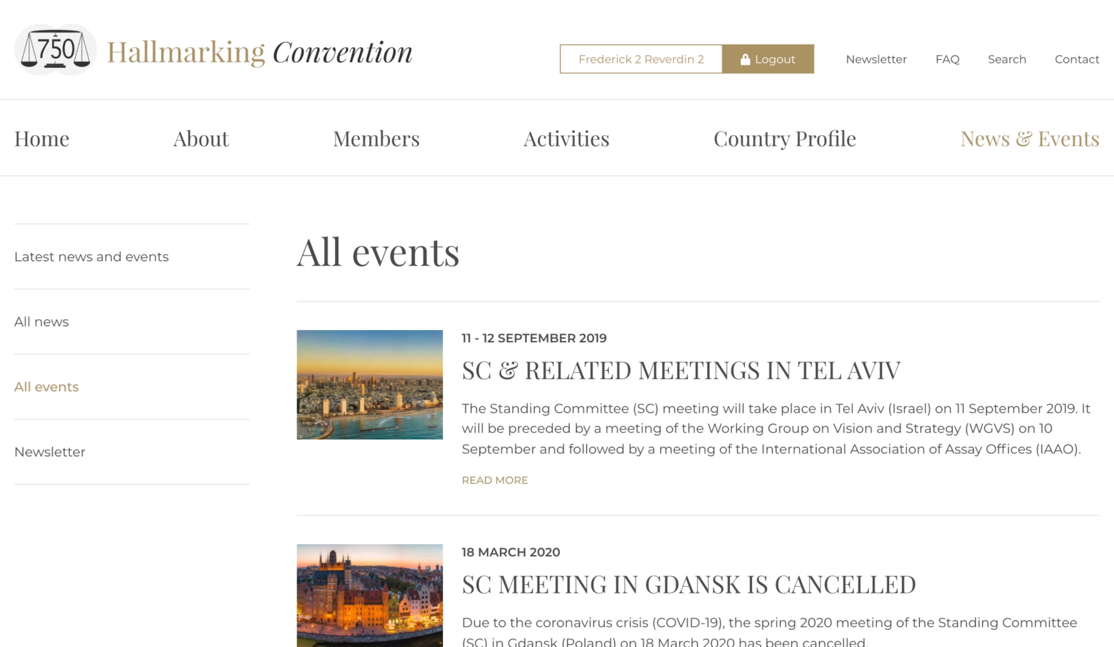Navigate to Home in main menu
This screenshot has height=647, width=1114.
[42, 138]
